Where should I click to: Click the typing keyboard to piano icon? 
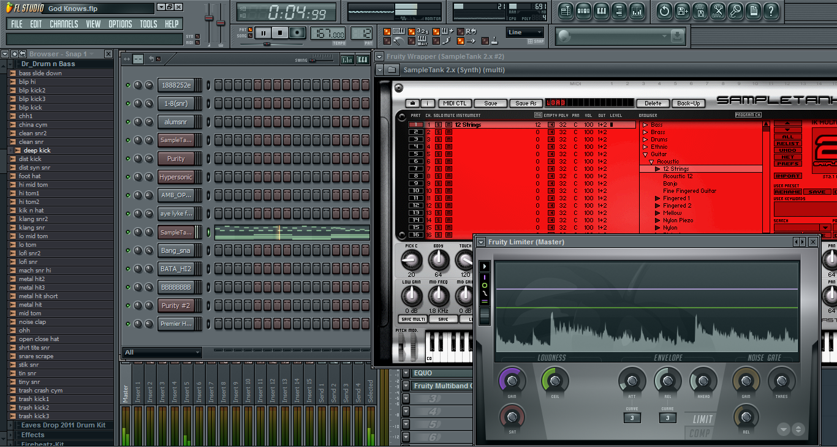click(x=399, y=31)
